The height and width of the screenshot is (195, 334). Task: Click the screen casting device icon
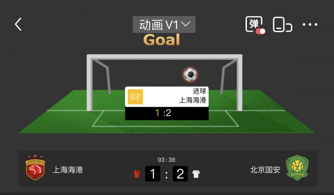pos(282,24)
